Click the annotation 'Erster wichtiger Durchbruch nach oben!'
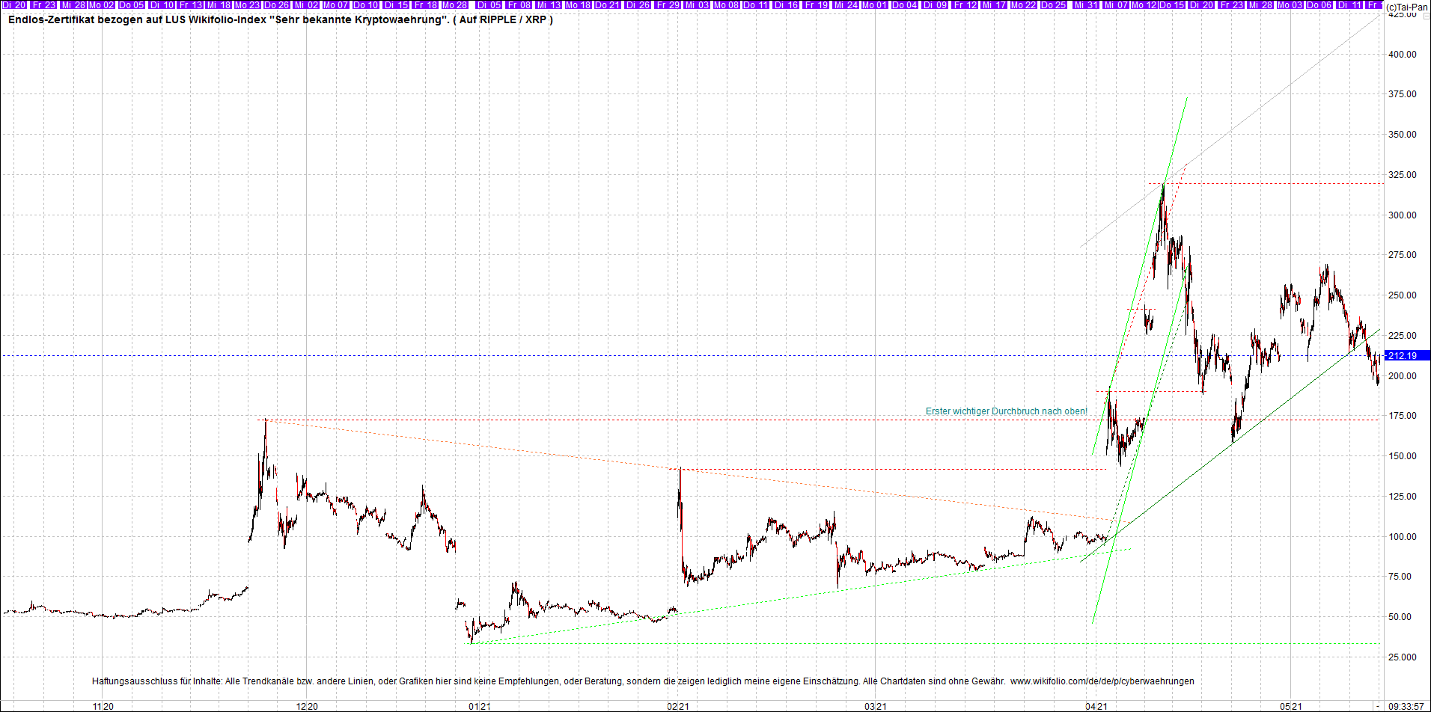Image resolution: width=1431 pixels, height=712 pixels. coord(1006,411)
